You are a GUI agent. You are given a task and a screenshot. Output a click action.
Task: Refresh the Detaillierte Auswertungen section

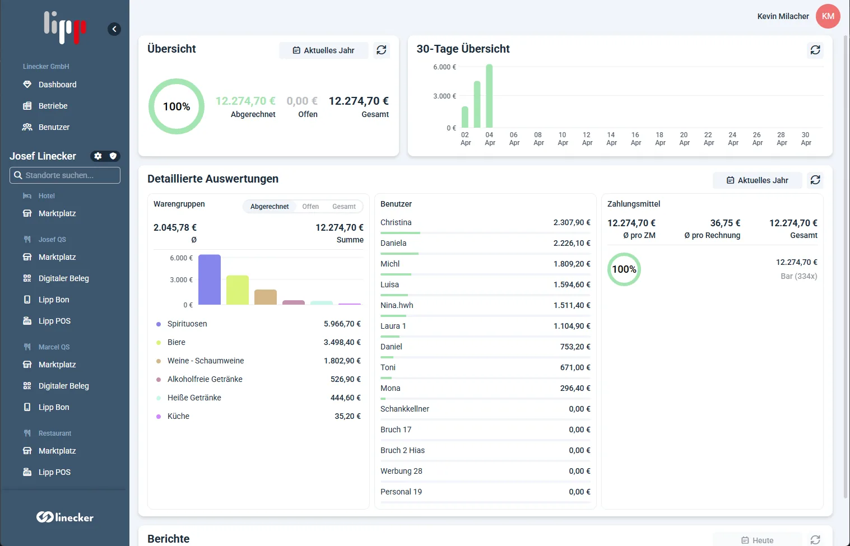point(815,180)
